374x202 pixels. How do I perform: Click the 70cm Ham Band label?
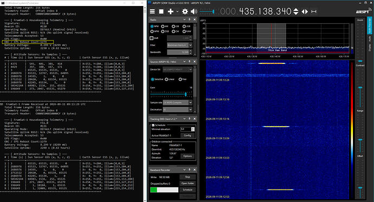click(277, 50)
